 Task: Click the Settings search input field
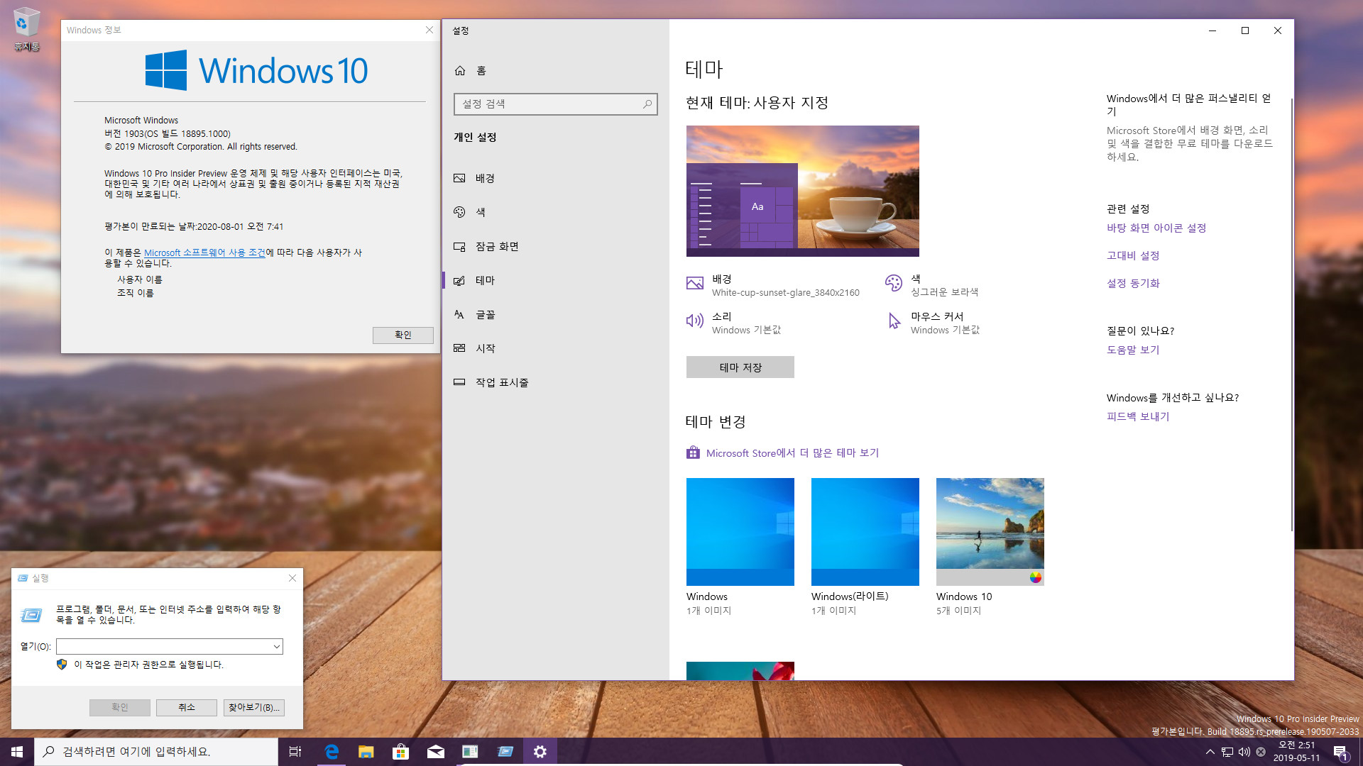coord(555,104)
